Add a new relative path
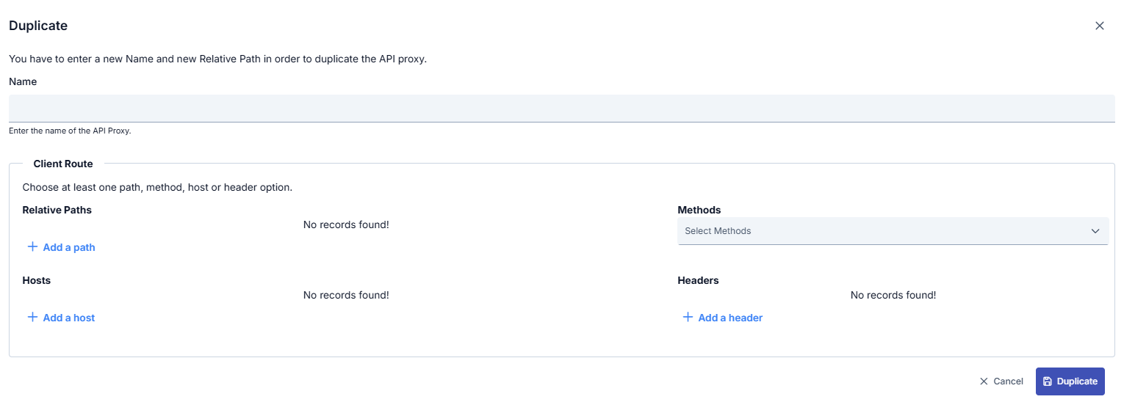The width and height of the screenshot is (1124, 413). (69, 247)
